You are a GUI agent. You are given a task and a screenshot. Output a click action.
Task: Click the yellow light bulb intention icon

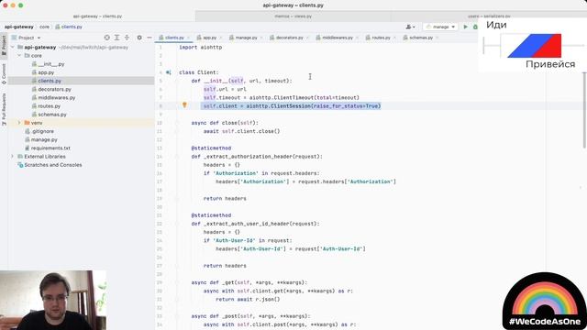point(184,105)
